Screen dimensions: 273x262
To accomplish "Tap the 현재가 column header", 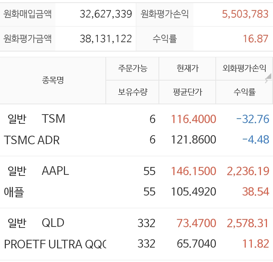I will click(187, 68).
